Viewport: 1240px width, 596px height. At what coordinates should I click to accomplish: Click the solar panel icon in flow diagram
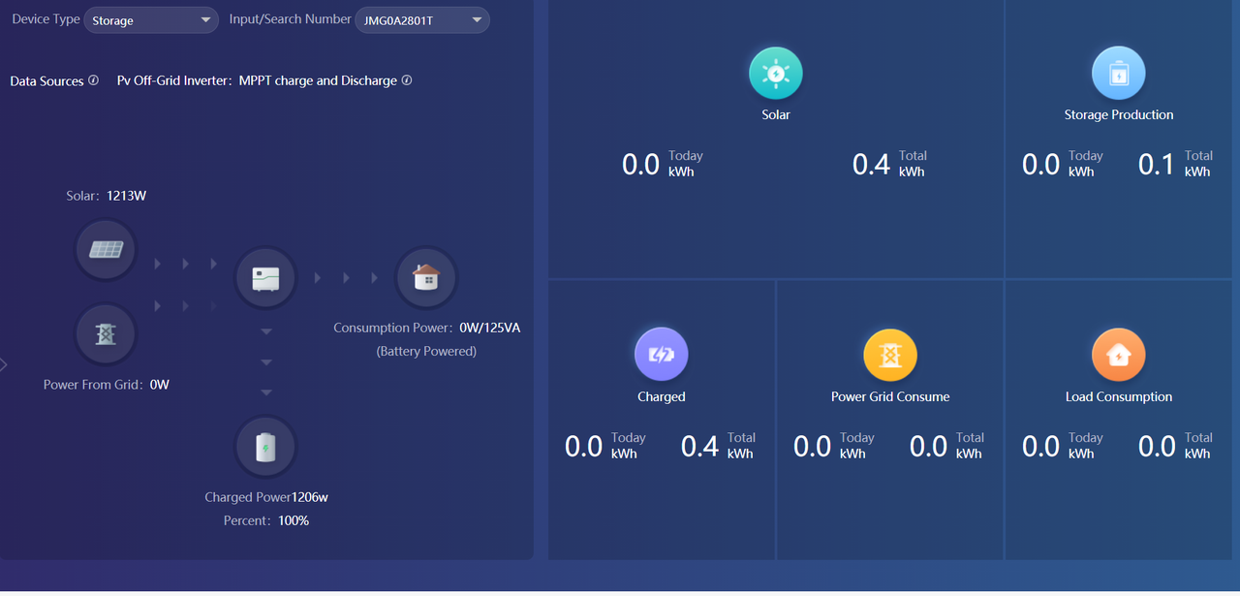point(106,249)
